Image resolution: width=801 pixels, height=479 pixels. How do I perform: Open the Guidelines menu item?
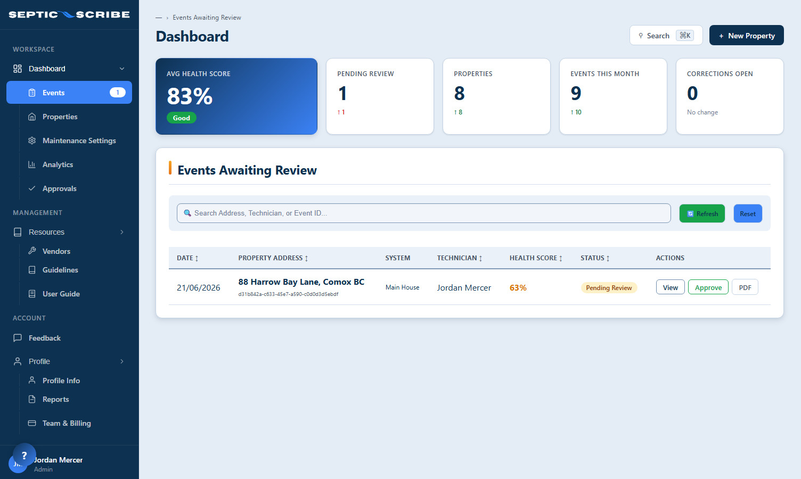[x=69, y=270]
